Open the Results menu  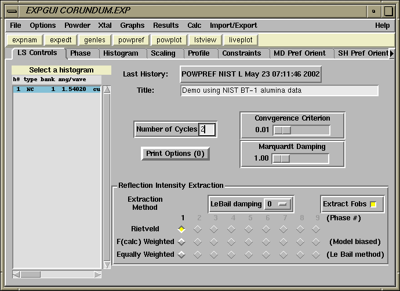166,26
